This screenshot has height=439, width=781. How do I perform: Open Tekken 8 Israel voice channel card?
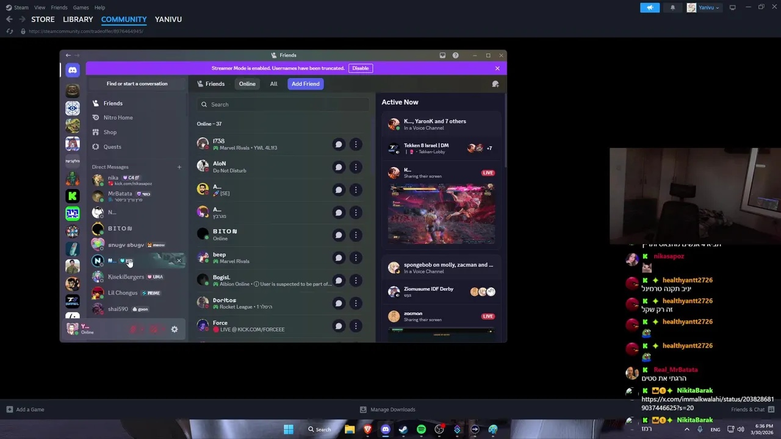[441, 148]
